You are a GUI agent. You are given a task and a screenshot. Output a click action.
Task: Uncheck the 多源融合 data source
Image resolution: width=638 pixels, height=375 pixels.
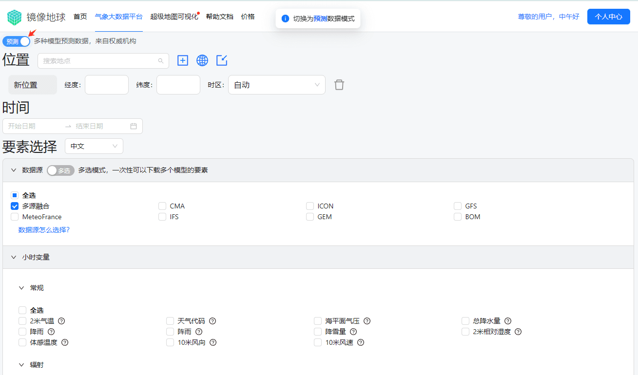tap(15, 206)
